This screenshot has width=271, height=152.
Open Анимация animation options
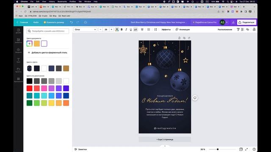coord(183,30)
